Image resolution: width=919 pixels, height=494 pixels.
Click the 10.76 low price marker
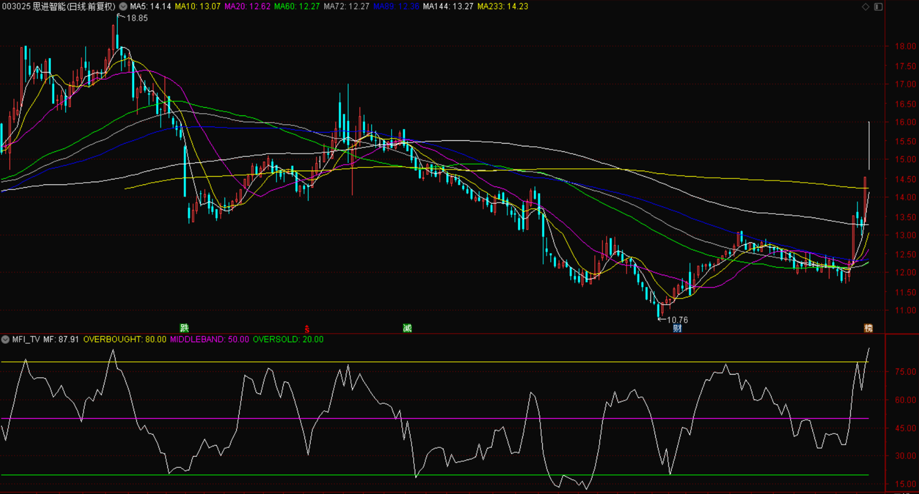pos(677,320)
